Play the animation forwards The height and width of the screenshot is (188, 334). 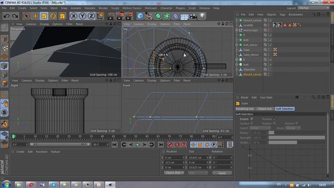point(138,145)
